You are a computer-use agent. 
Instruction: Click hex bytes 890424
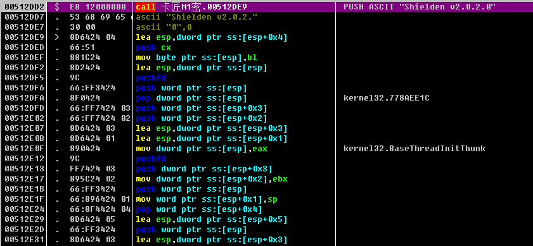coord(85,148)
